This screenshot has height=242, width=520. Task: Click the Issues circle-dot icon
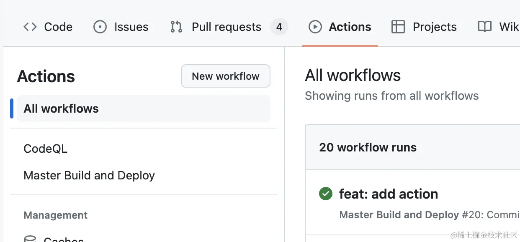pyautogui.click(x=100, y=27)
